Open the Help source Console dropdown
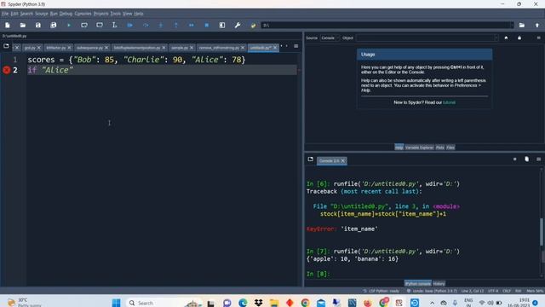The image size is (545, 307). pos(330,38)
